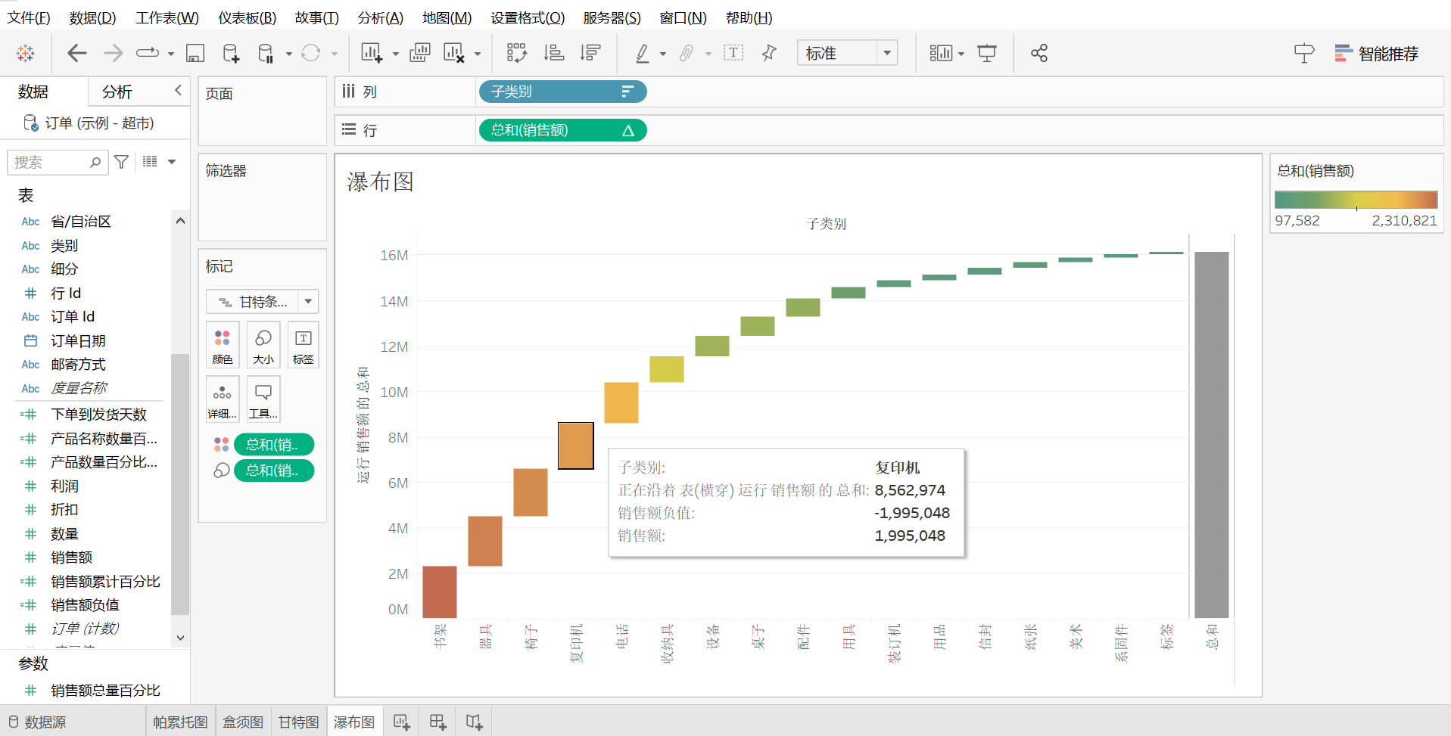The height and width of the screenshot is (736, 1451).
Task: Sort ascending using the toolbar icon
Action: (554, 53)
